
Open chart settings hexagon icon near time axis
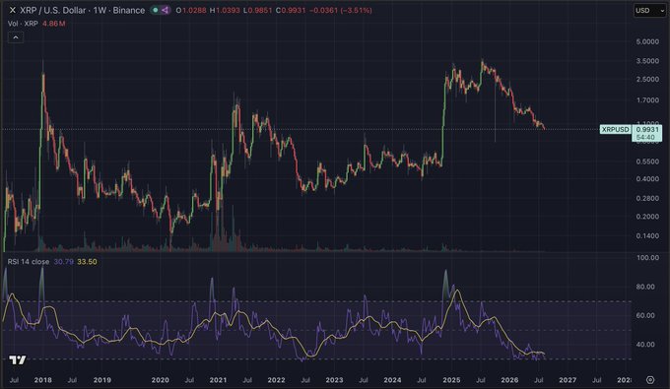pyautogui.click(x=650, y=379)
